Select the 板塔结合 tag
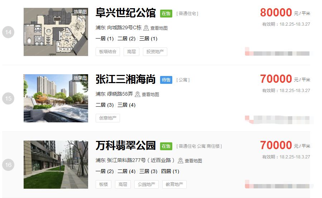The height and width of the screenshot is (198, 322). pos(108,52)
